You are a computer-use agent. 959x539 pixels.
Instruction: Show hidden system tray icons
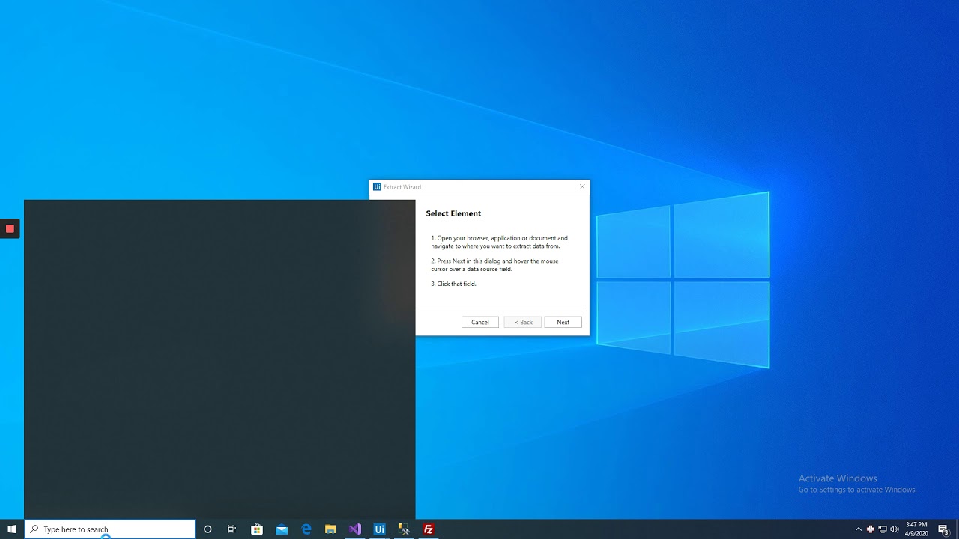(x=859, y=529)
